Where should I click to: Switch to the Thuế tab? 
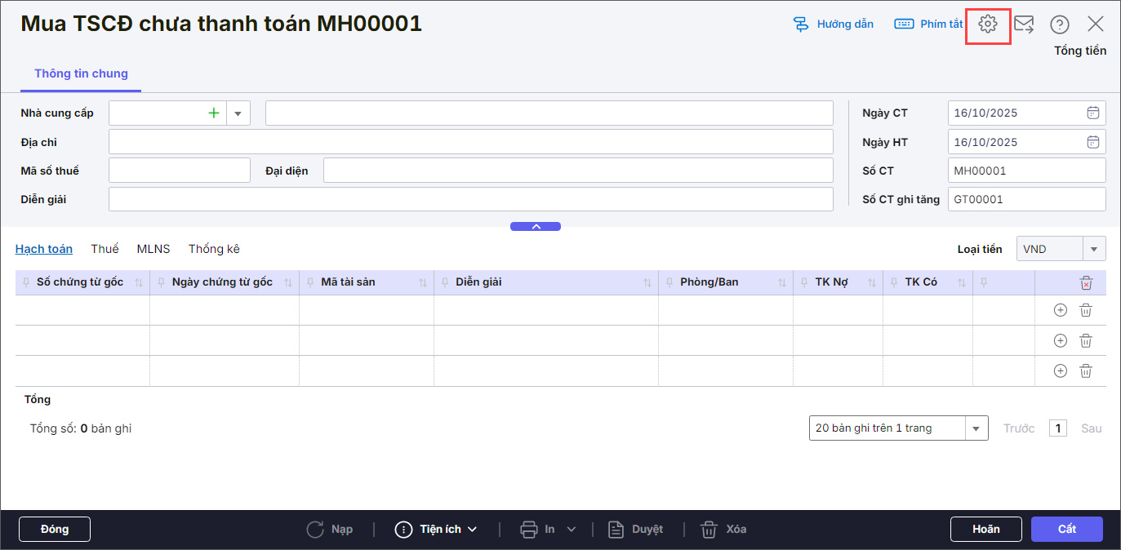(105, 249)
